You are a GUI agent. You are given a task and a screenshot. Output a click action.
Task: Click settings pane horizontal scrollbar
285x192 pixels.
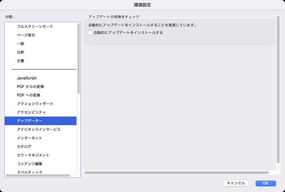click(x=177, y=173)
